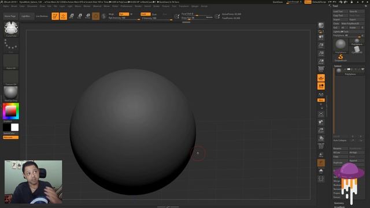Collapse the Subtool section header
The width and height of the screenshot is (370, 208).
[338, 66]
